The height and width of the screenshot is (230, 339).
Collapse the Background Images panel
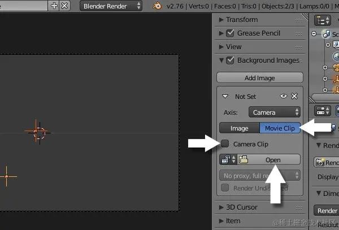point(221,60)
